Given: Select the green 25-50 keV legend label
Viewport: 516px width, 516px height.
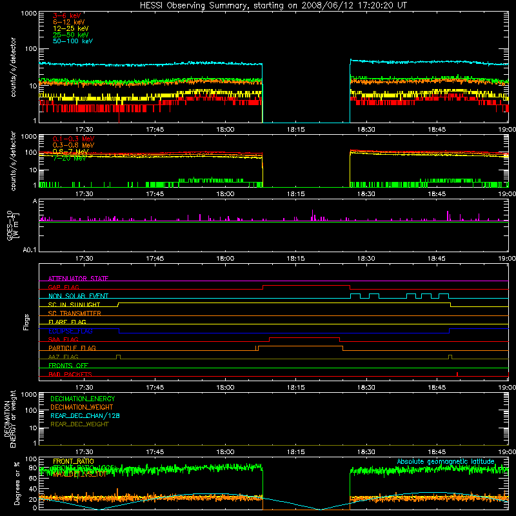Looking at the screenshot, I should 71,35.
